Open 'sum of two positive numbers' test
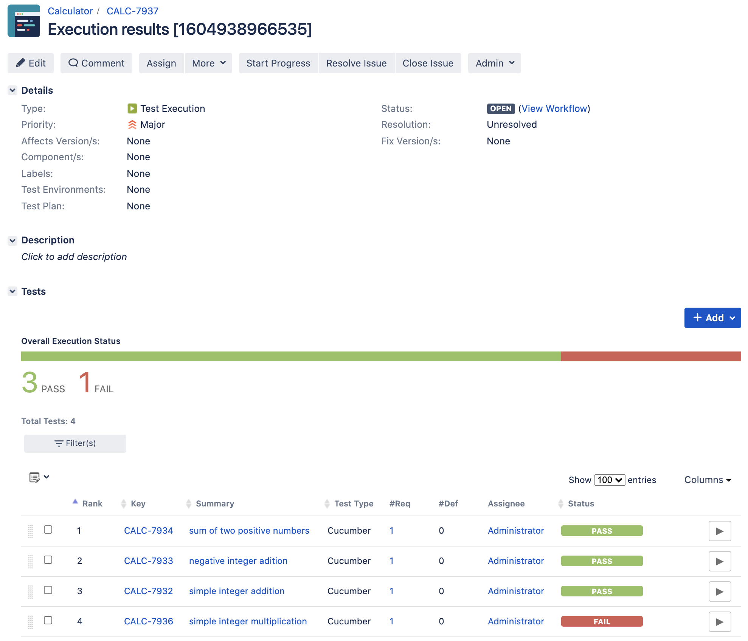Viewport: 748px width, 641px height. coord(249,531)
